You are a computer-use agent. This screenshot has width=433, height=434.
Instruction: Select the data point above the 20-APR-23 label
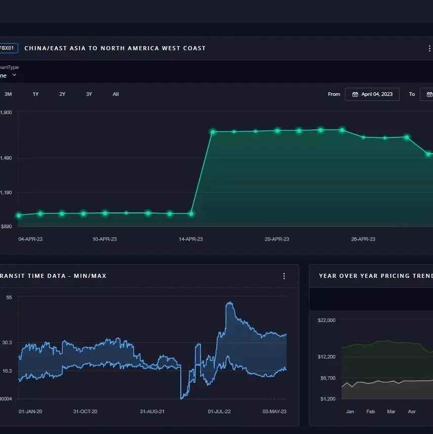pyautogui.click(x=278, y=131)
